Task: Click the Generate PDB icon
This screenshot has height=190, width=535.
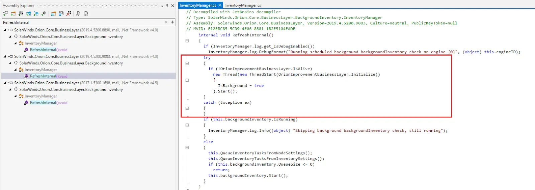Action: click(86, 14)
